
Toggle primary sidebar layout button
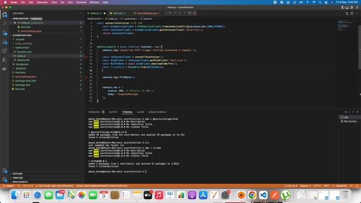pos(343,7)
